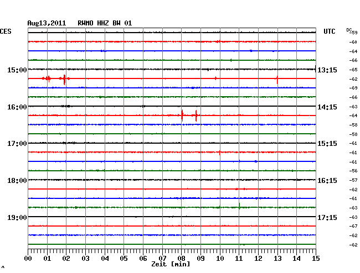Screen dimensions: 360x273
Task: Click the DC offset value -69
Action: (x=353, y=88)
